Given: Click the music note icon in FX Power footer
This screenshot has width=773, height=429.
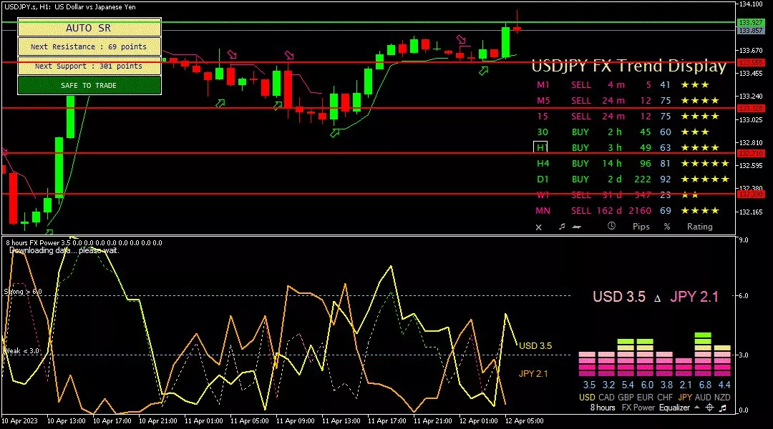Looking at the screenshot, I should (x=723, y=408).
